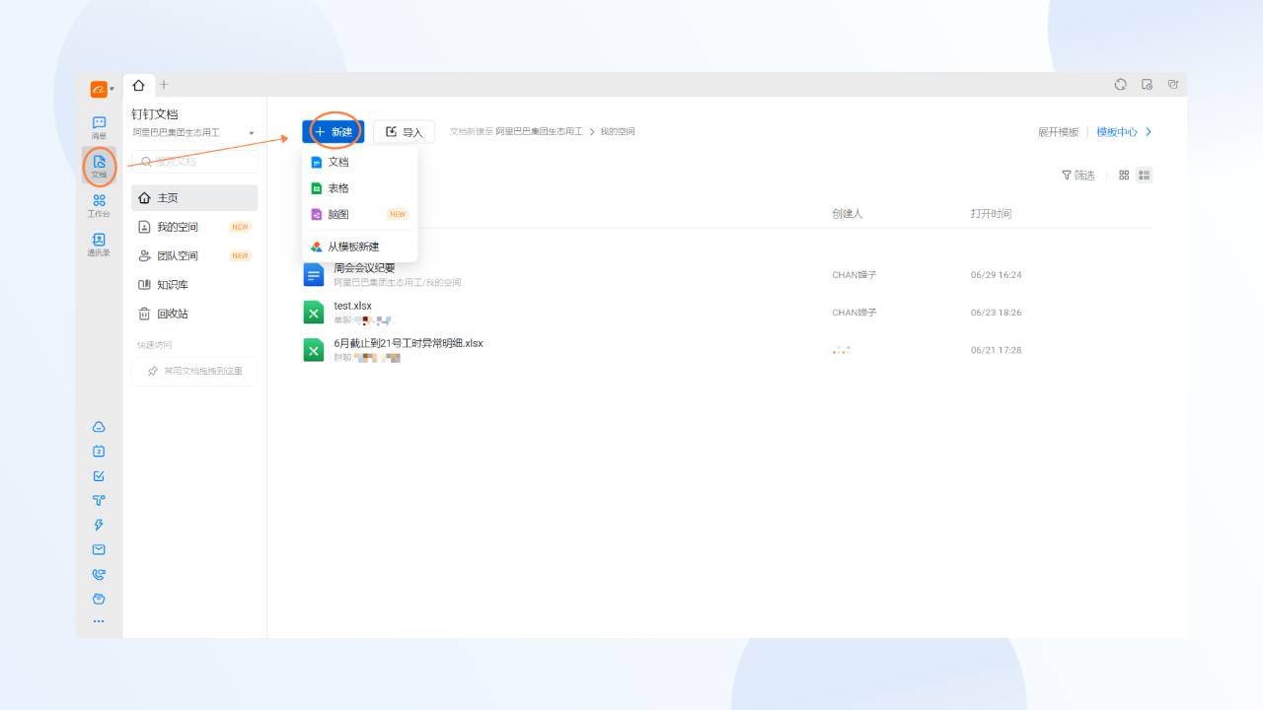Viewport: 1263px width, 710px height.
Task: Open the cloud drive icon in the lower sidebar
Action: pyautogui.click(x=99, y=426)
